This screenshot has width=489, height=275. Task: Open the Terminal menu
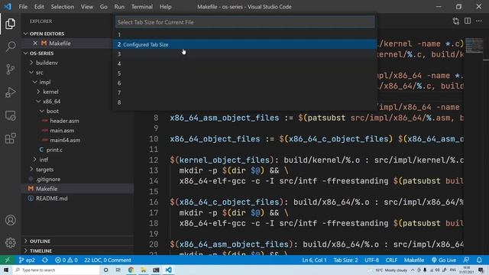click(x=142, y=7)
